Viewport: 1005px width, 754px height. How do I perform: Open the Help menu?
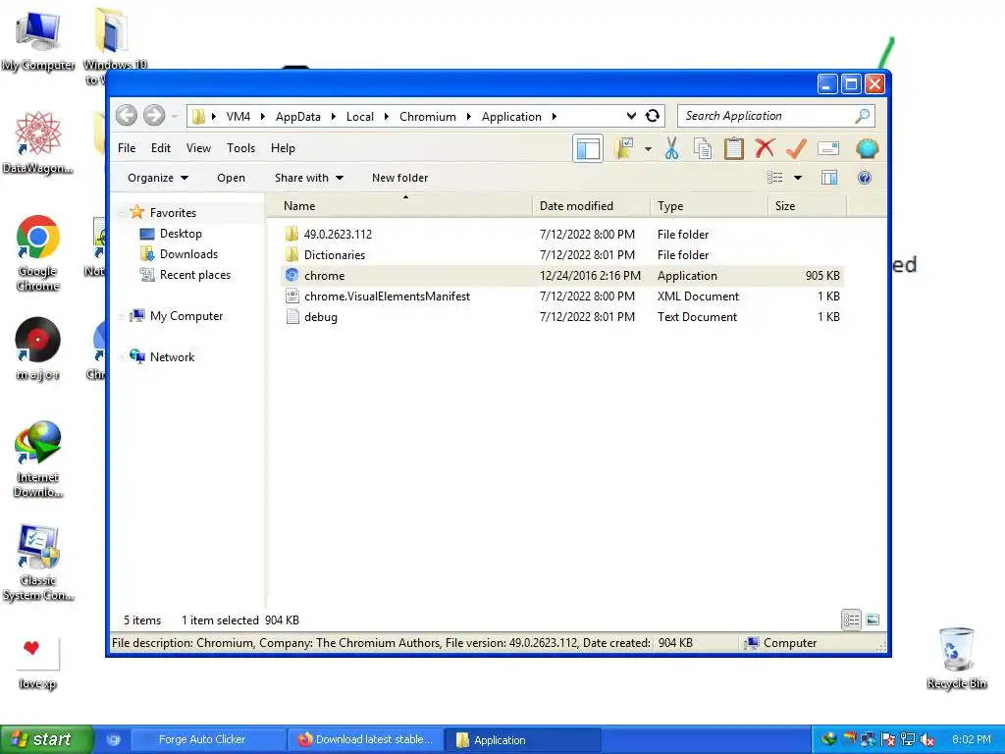coord(283,148)
